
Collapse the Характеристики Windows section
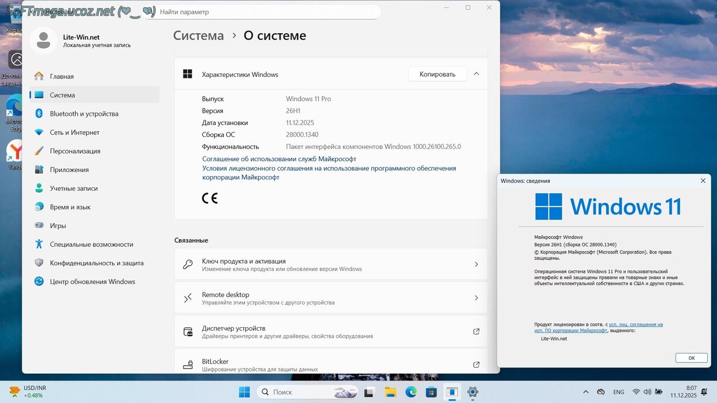[476, 74]
